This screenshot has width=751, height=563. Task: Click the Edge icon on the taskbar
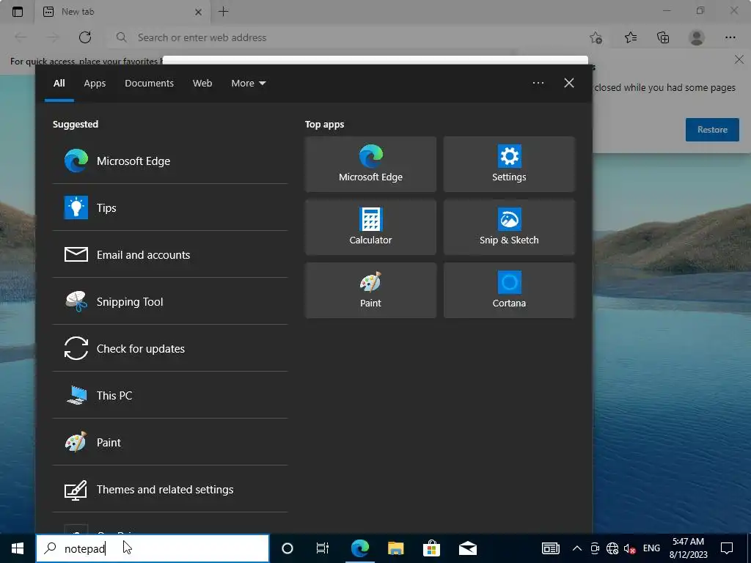click(359, 548)
